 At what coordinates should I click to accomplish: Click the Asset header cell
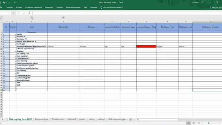point(32,27)
